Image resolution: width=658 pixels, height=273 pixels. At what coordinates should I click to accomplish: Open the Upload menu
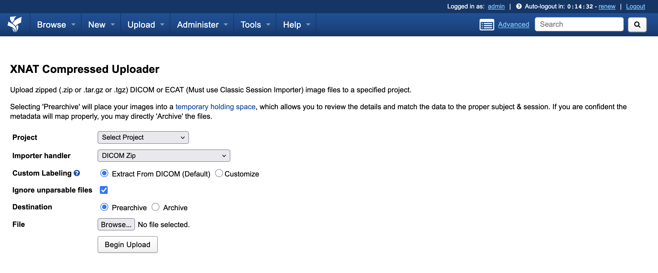point(145,25)
